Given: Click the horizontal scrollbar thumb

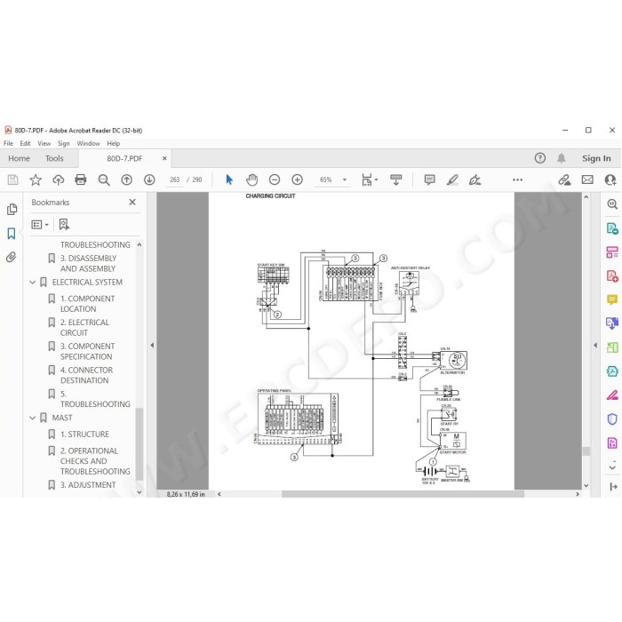Looking at the screenshot, I should click(x=403, y=494).
